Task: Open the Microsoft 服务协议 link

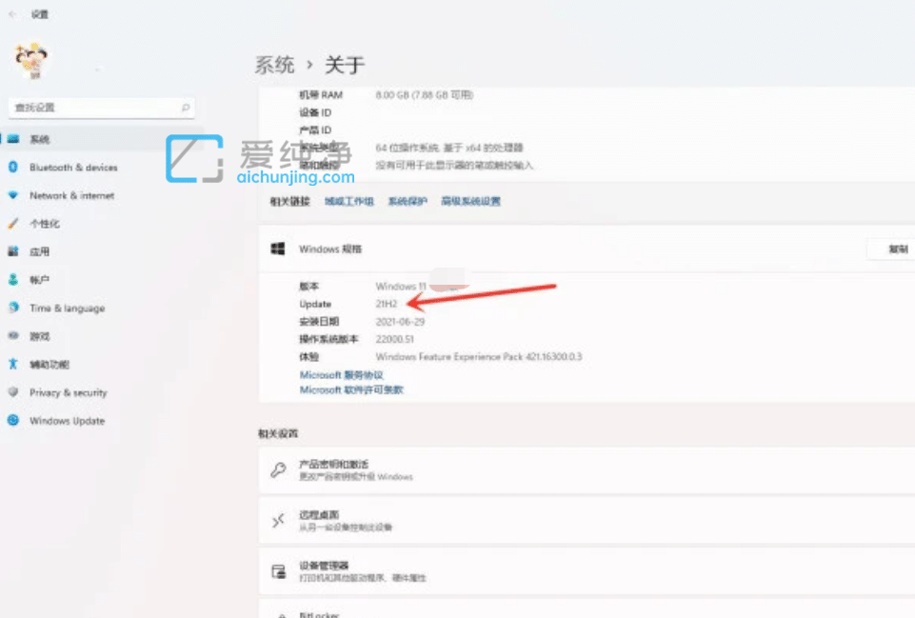Action: [x=342, y=374]
